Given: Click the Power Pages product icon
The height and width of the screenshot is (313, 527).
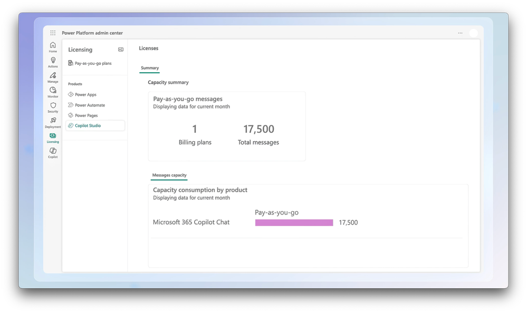Looking at the screenshot, I should 71,115.
